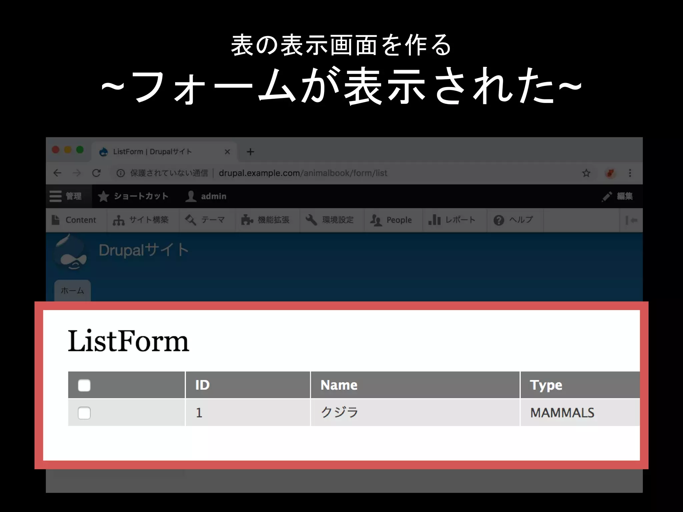The height and width of the screenshot is (512, 683).
Task: Click the Drupal drop logo
Action: point(71,252)
